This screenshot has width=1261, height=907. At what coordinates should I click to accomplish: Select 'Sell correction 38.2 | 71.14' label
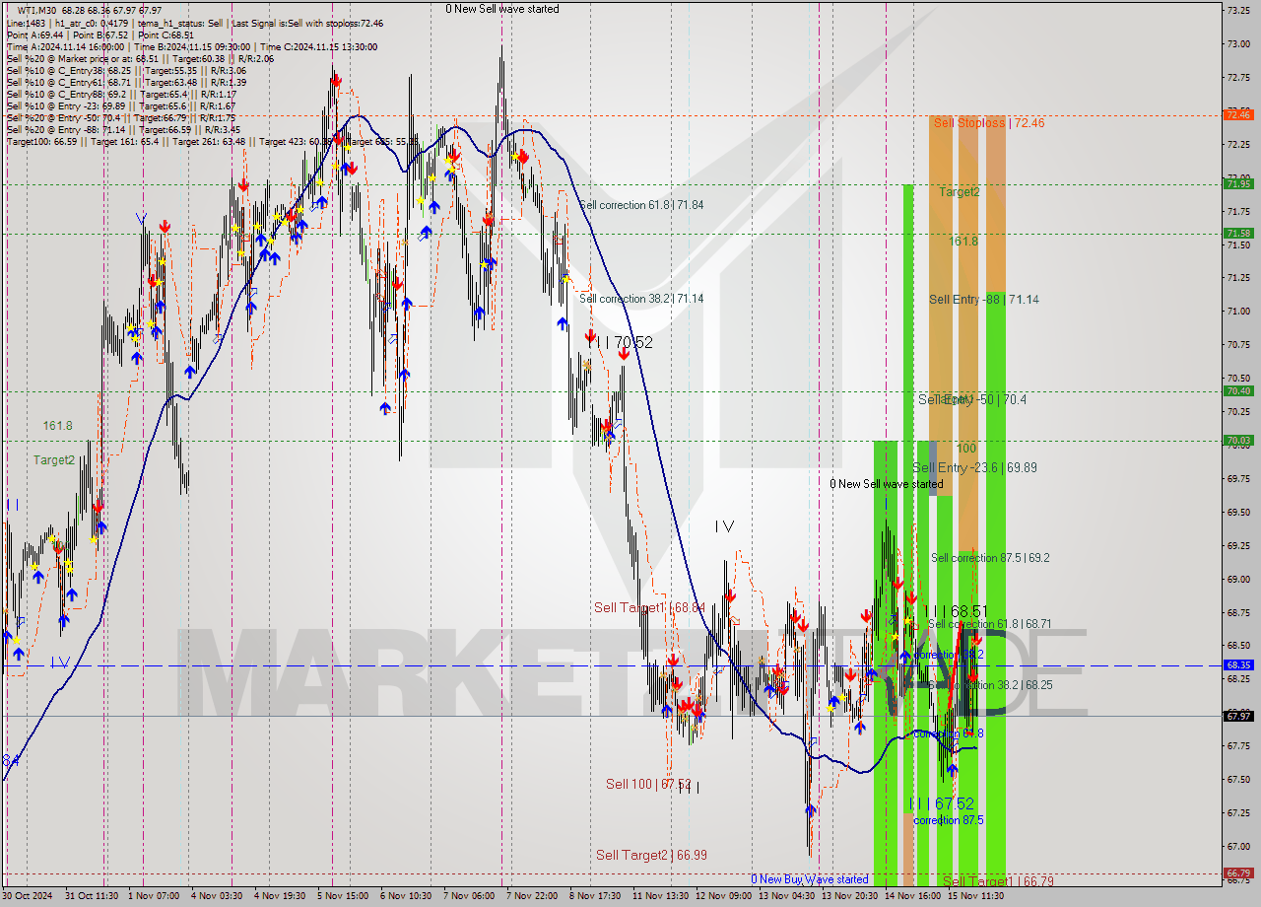pyautogui.click(x=641, y=298)
